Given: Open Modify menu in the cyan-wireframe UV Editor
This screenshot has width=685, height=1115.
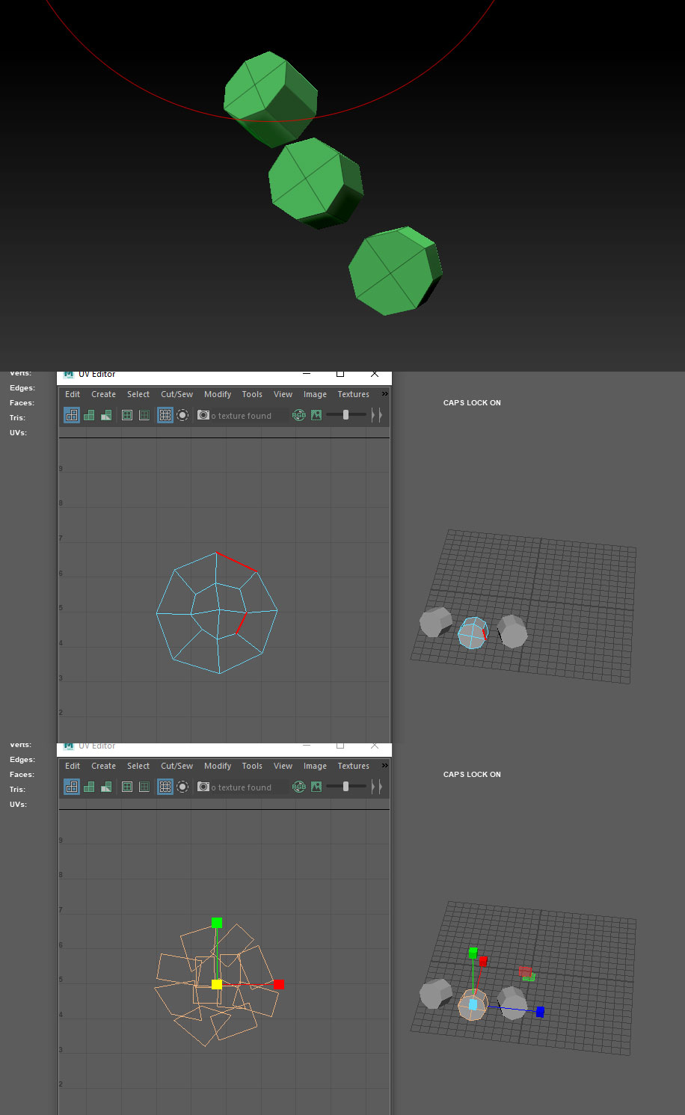Looking at the screenshot, I should tap(218, 394).
